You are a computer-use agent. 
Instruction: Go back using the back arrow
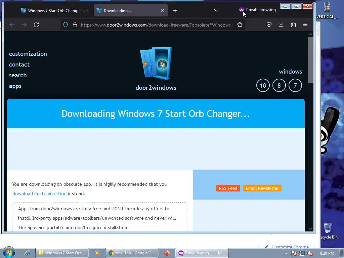12,25
